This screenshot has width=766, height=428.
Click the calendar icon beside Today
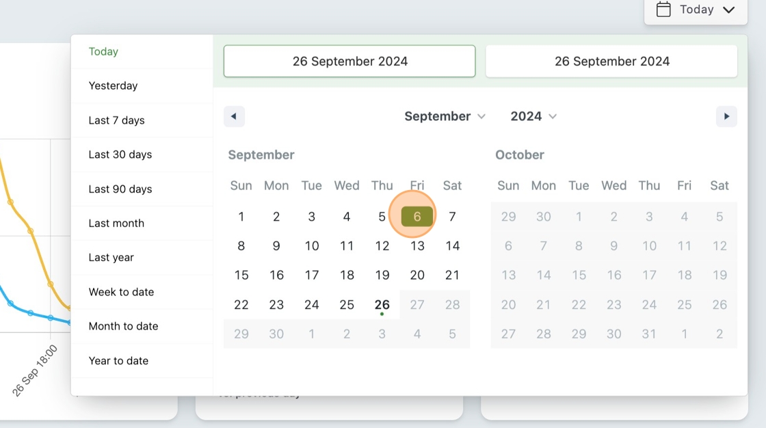click(663, 10)
